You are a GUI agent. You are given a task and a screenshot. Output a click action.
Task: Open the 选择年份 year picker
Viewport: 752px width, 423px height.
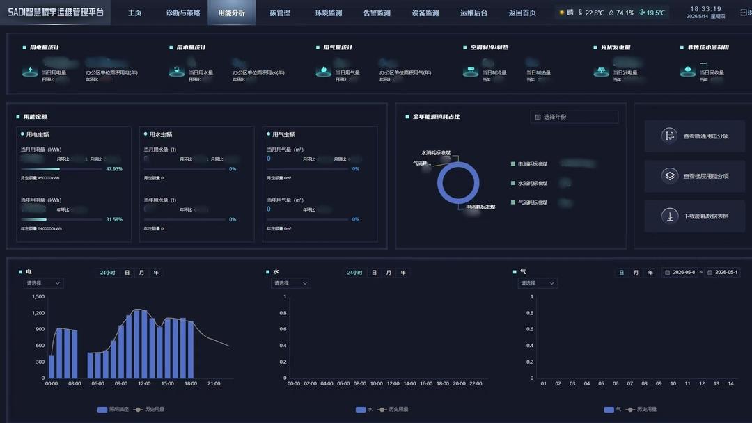pos(574,117)
